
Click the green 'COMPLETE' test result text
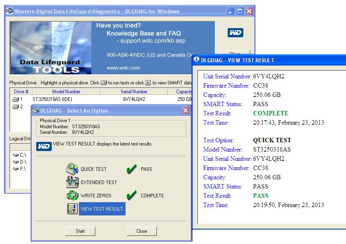pos(270,113)
